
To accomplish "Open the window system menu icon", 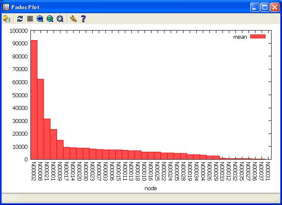I will 6,7.
